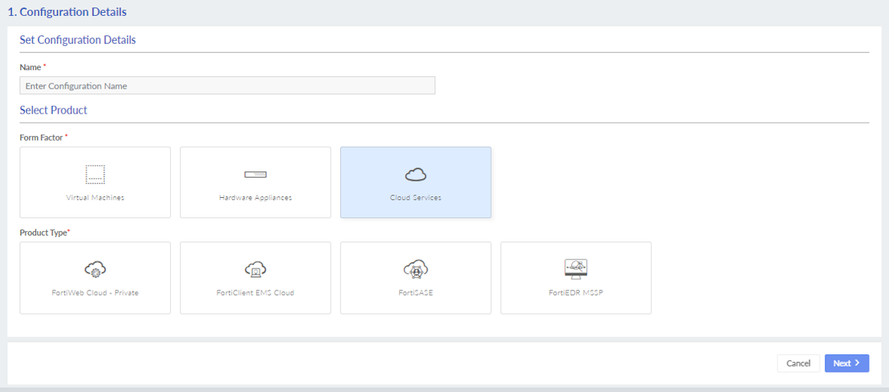Click the Hardware Appliances device icon
Image resolution: width=889 pixels, height=392 pixels.
[255, 175]
